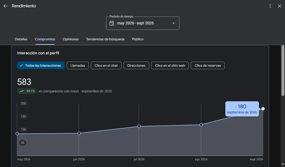The width and height of the screenshot is (285, 167).
Task: Select the Clics de reservas chip
Action: pos(208,65)
